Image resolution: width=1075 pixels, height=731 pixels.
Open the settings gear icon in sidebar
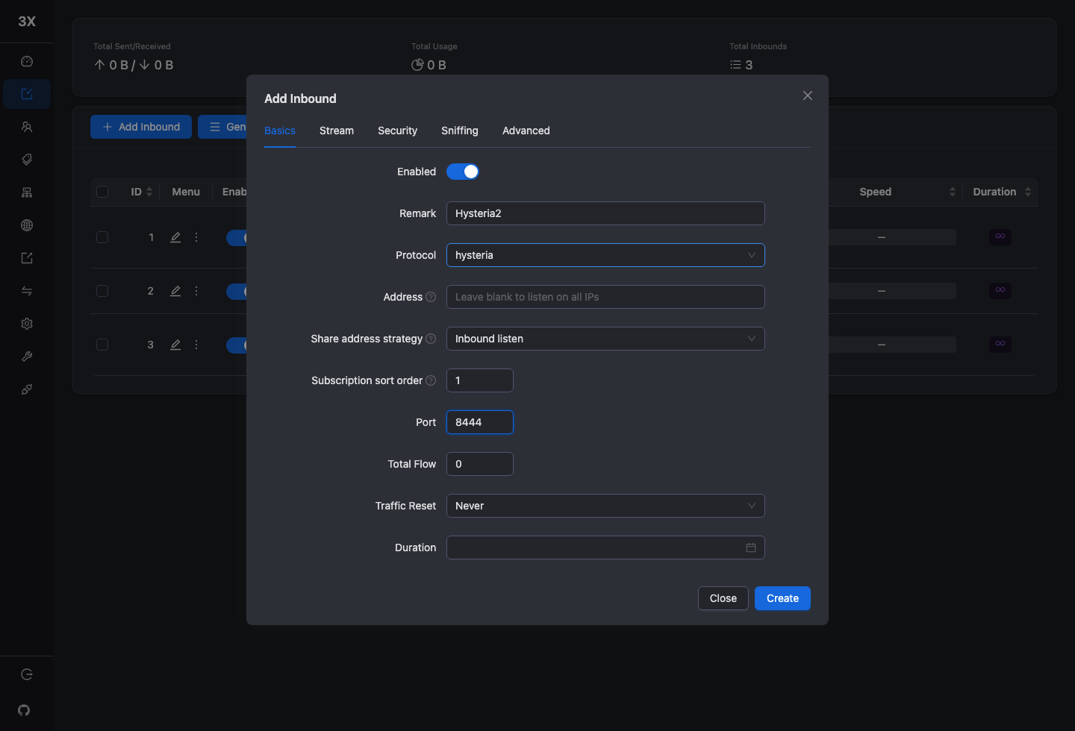(27, 324)
